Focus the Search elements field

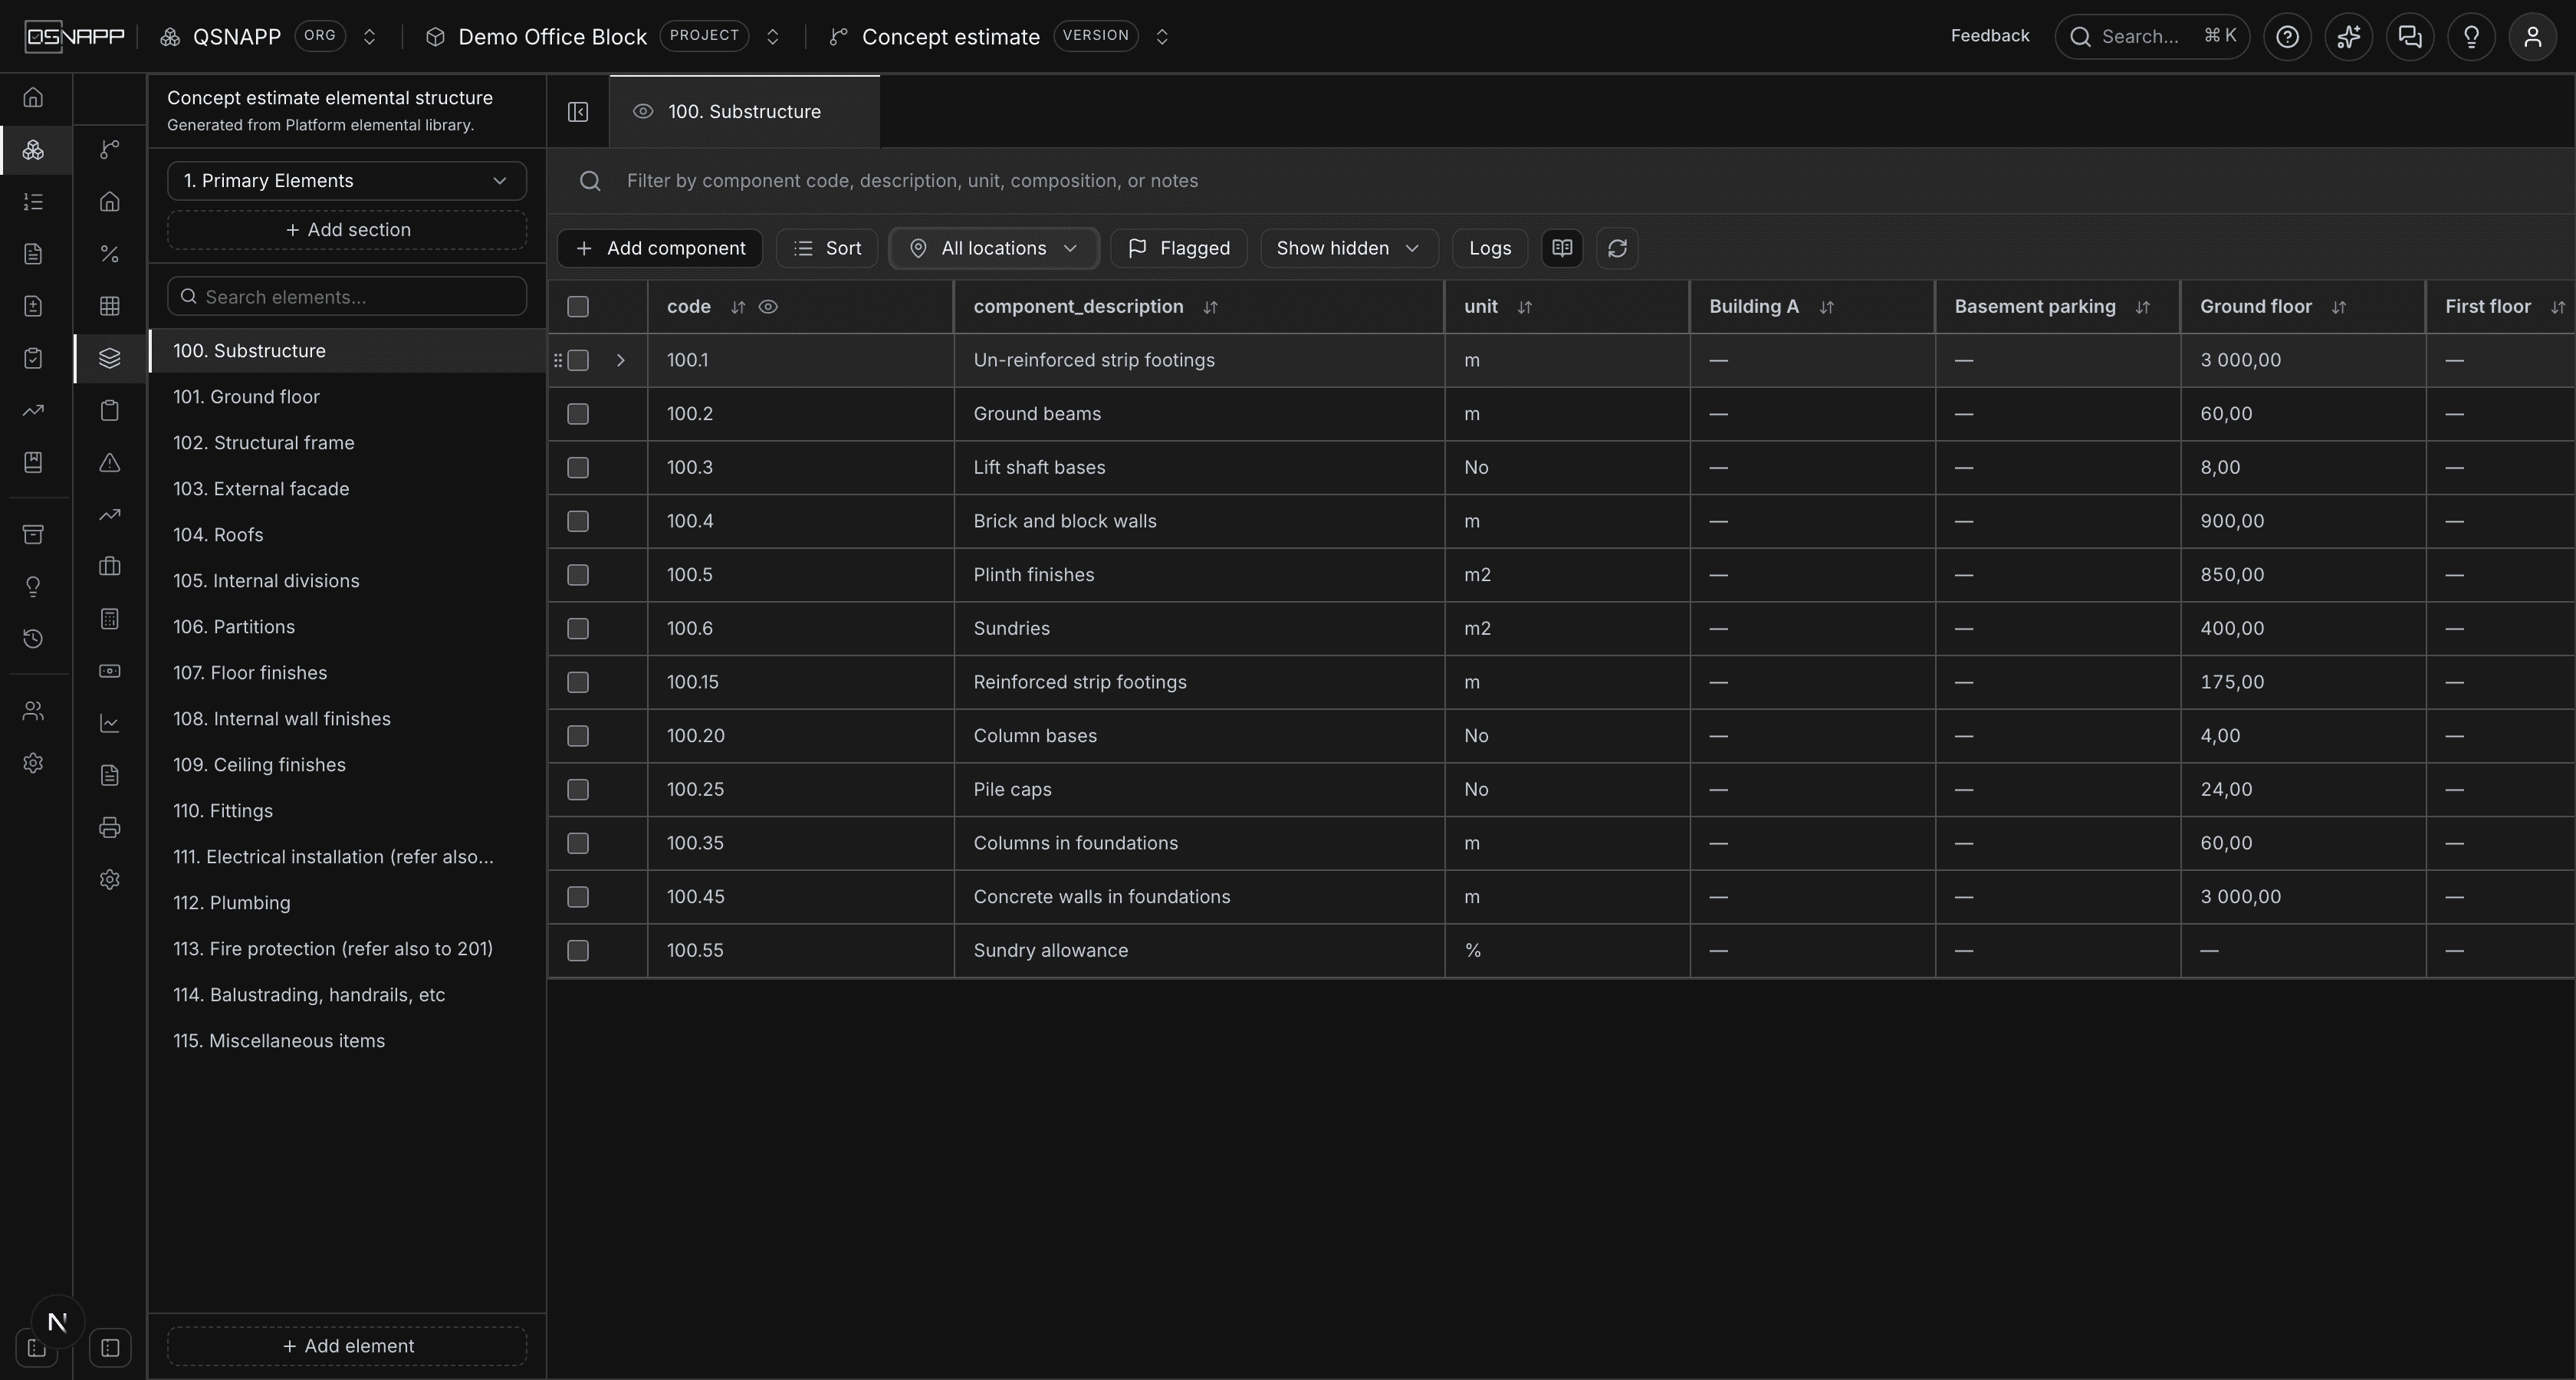coord(347,297)
